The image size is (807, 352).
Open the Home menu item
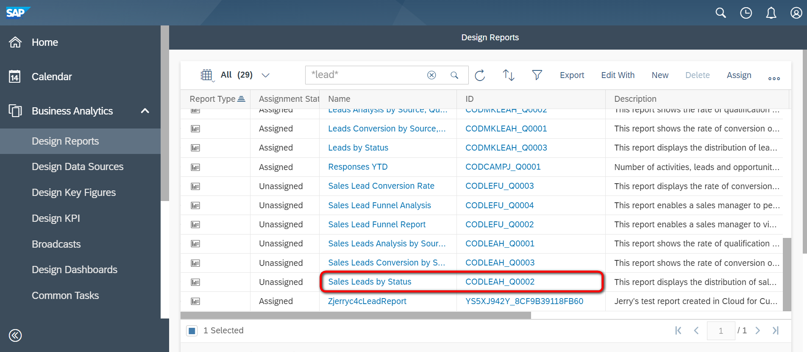pyautogui.click(x=45, y=42)
